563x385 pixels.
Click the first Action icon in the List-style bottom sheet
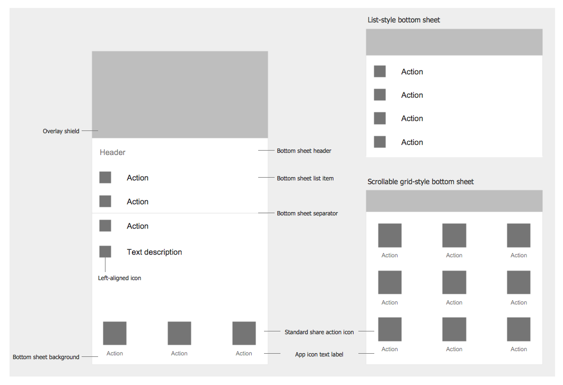click(x=380, y=71)
